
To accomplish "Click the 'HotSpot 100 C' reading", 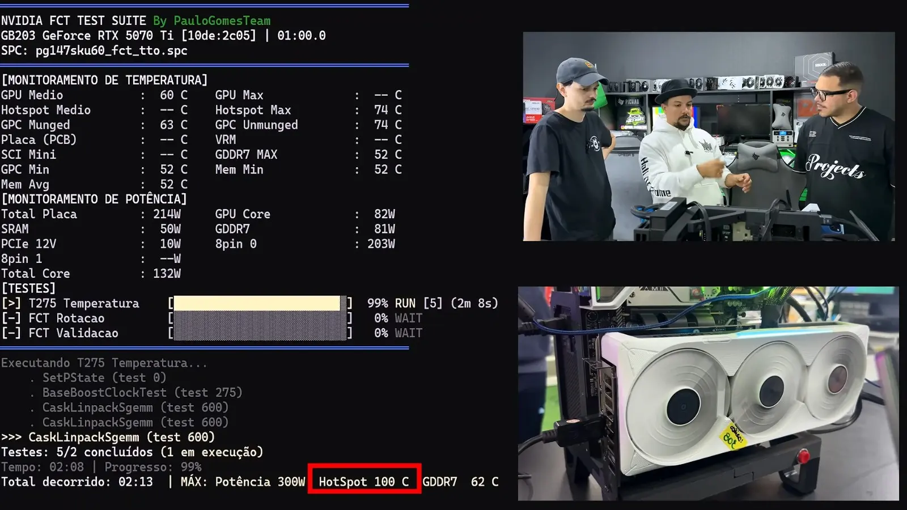I will (x=364, y=482).
